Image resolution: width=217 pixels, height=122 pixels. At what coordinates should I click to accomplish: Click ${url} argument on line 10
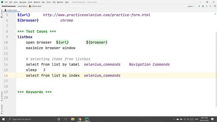pos(62,42)
